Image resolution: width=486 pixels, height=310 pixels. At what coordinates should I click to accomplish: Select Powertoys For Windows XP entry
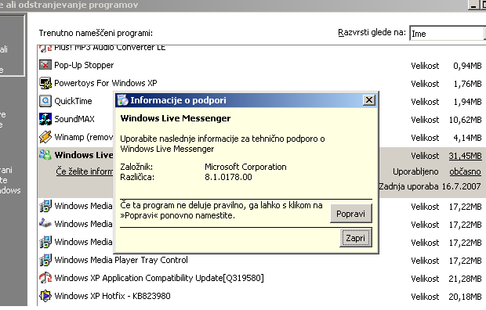coord(106,83)
